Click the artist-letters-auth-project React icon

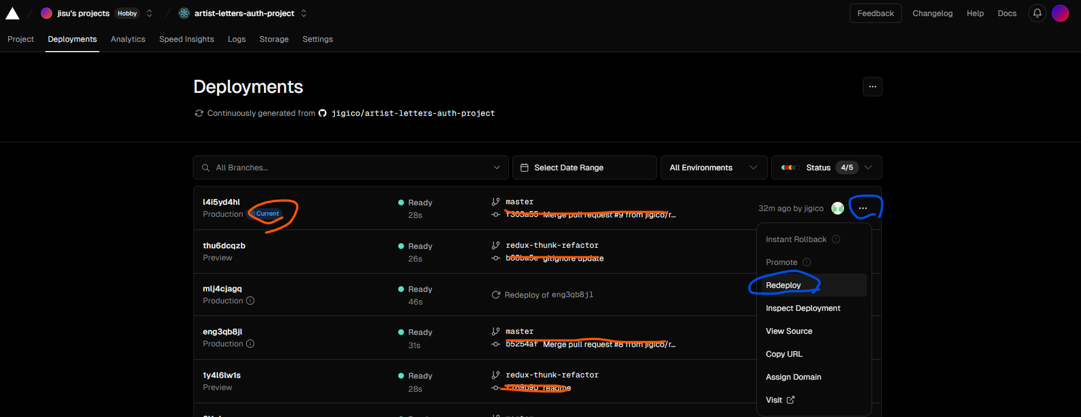click(184, 13)
